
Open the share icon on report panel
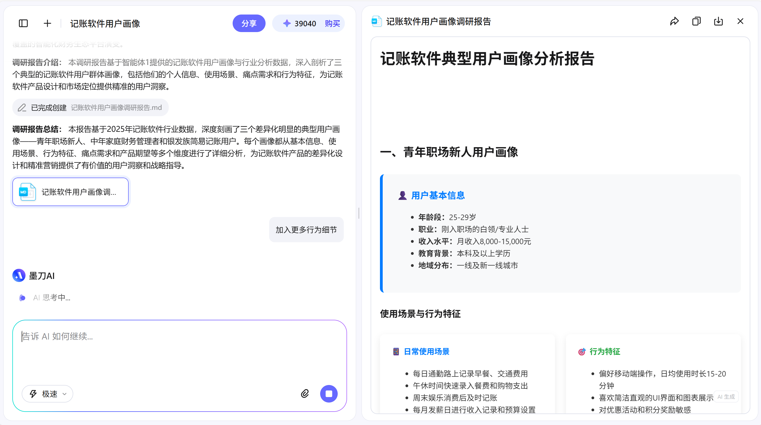click(x=674, y=21)
